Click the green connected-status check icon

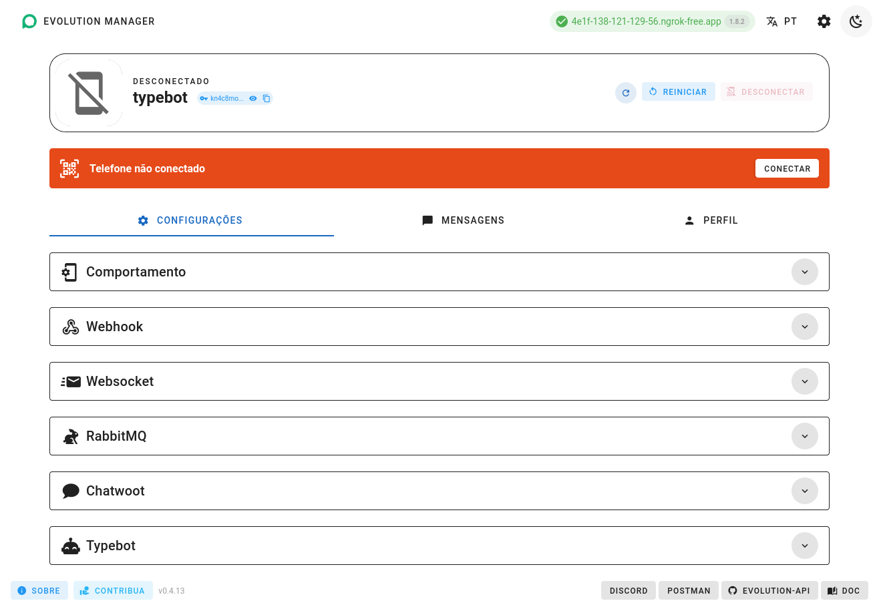pos(562,21)
